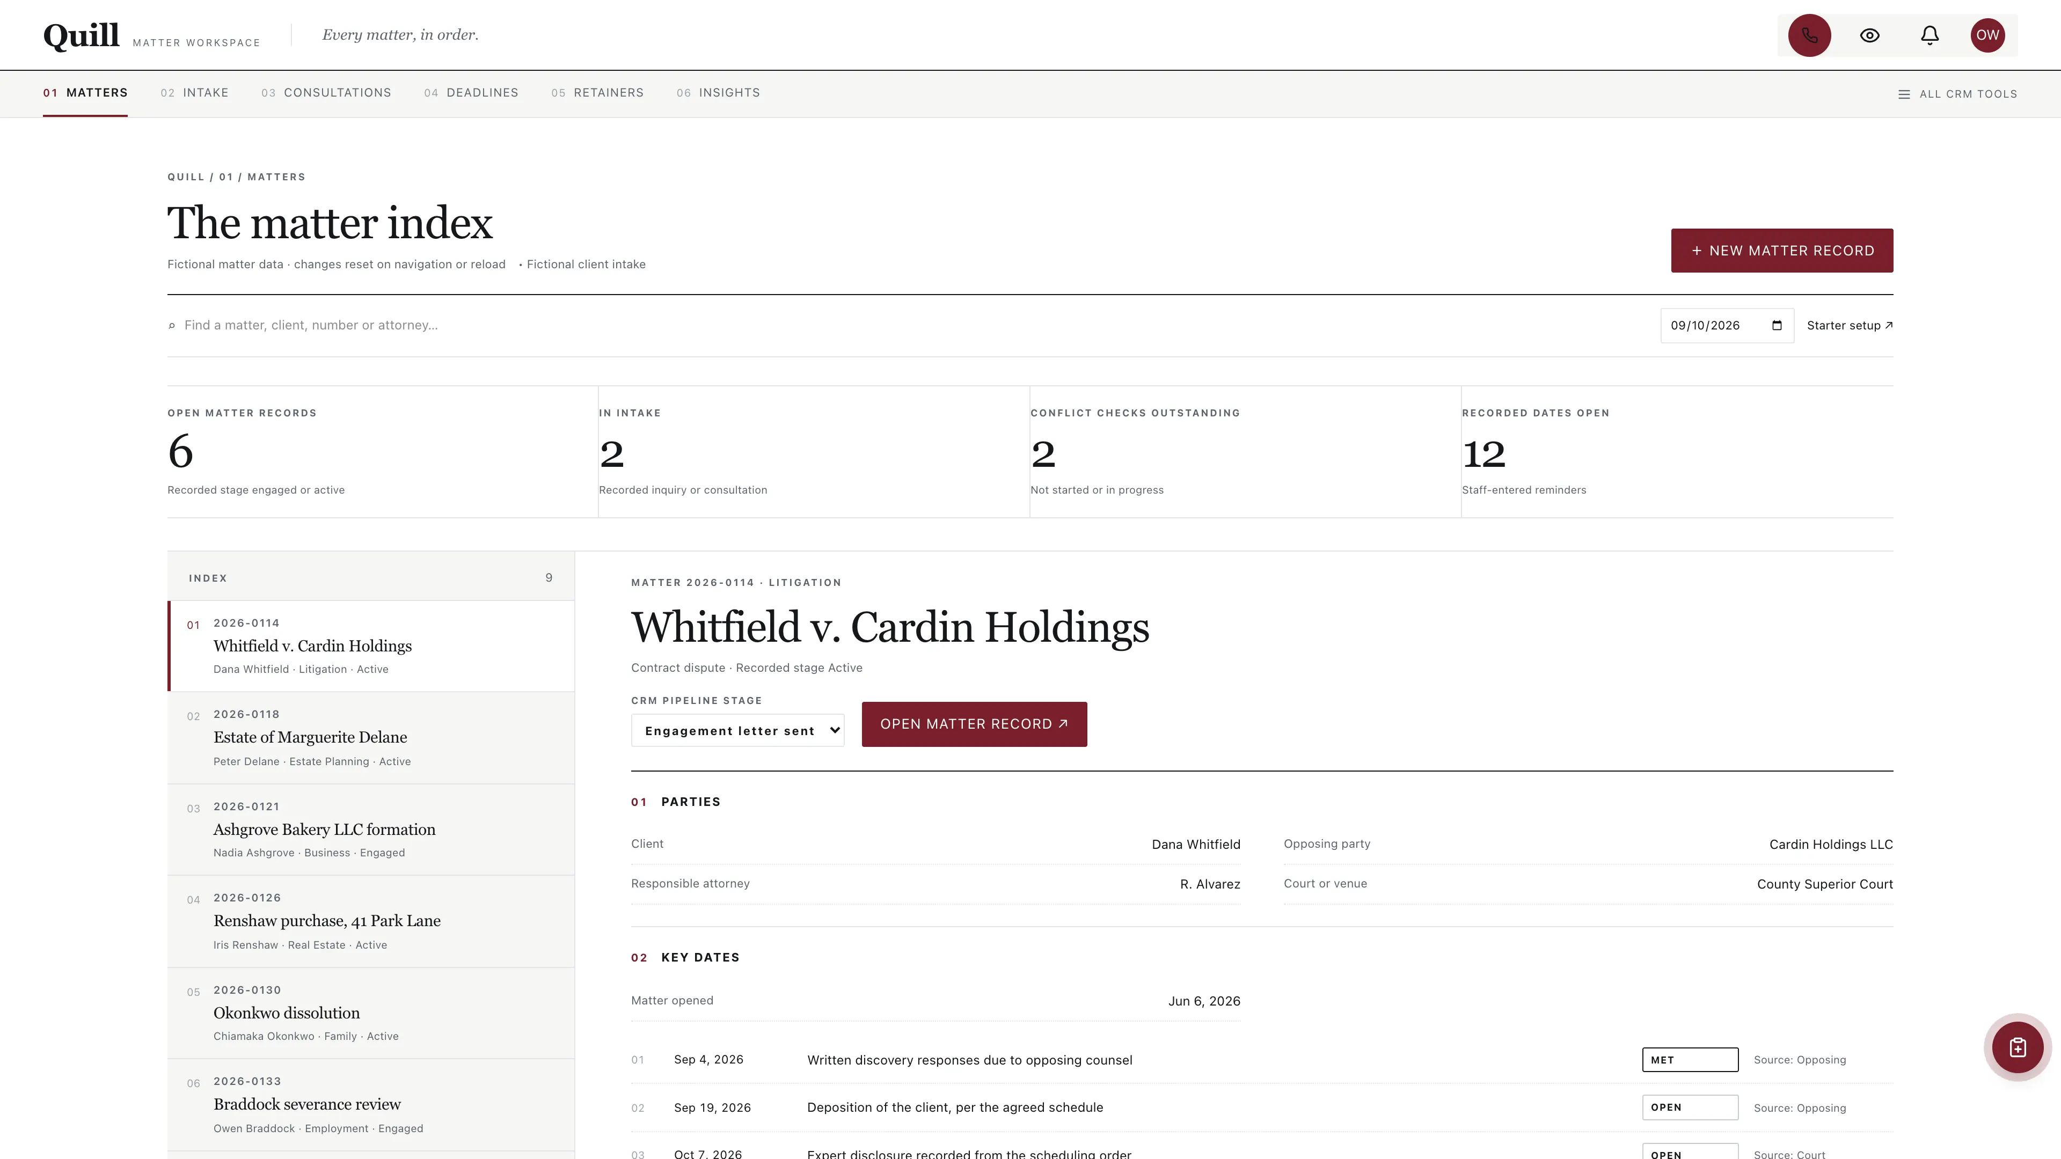
Task: Select Braddock severance review matter
Action: pos(371,1105)
